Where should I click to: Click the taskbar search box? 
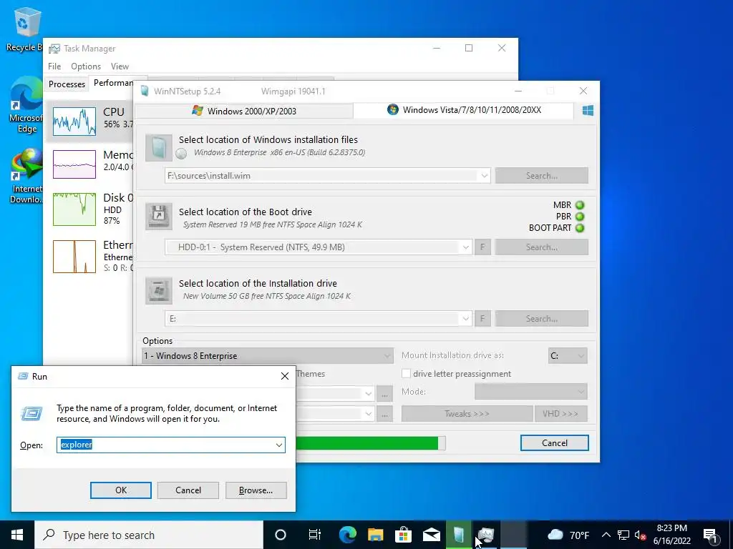coord(149,535)
